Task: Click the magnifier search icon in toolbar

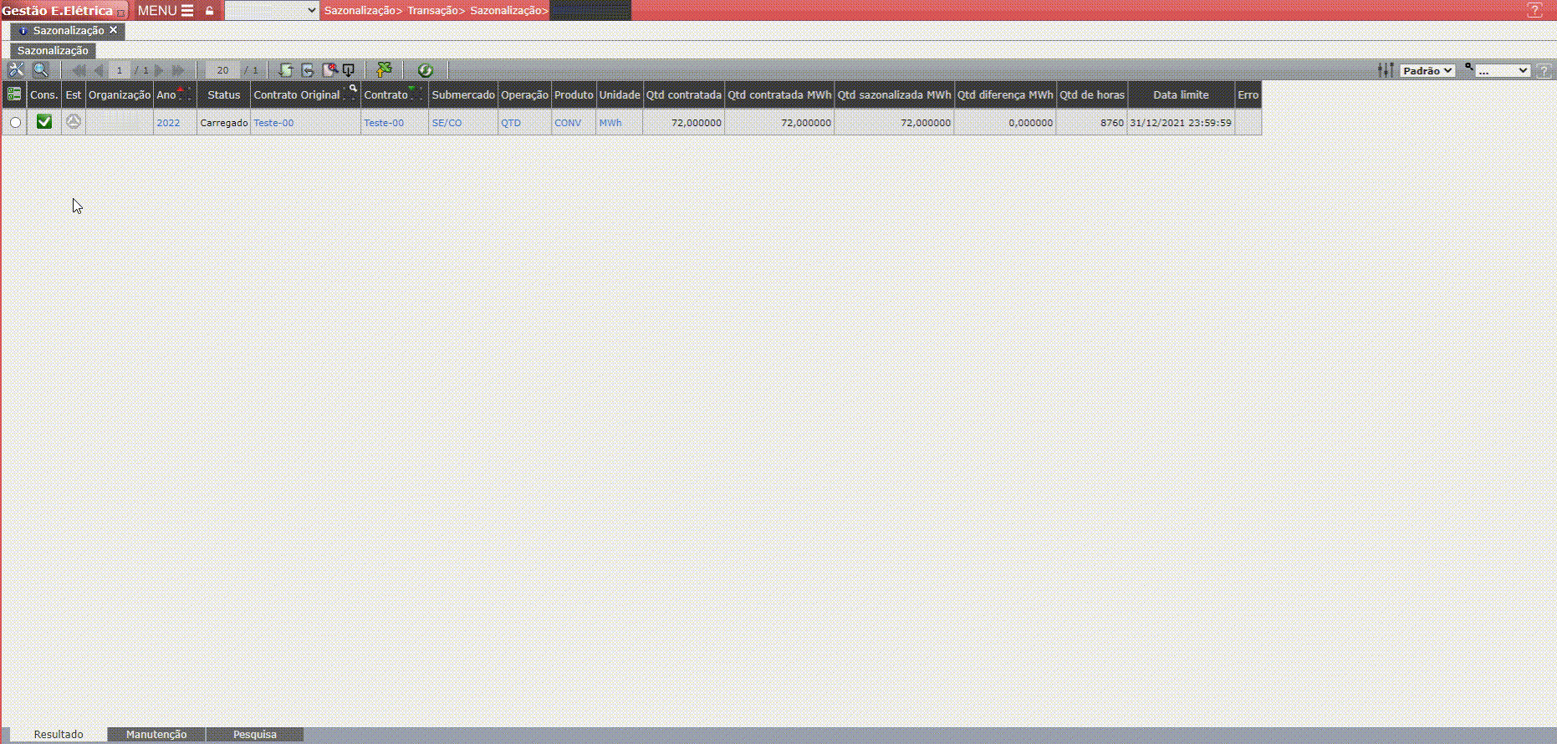Action: coord(40,70)
